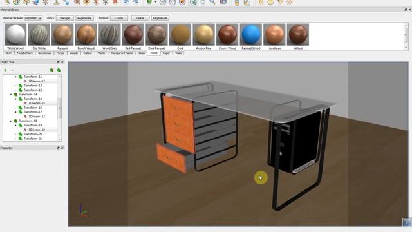
Task: Collapse the Transform-15 node
Action: 15,99
